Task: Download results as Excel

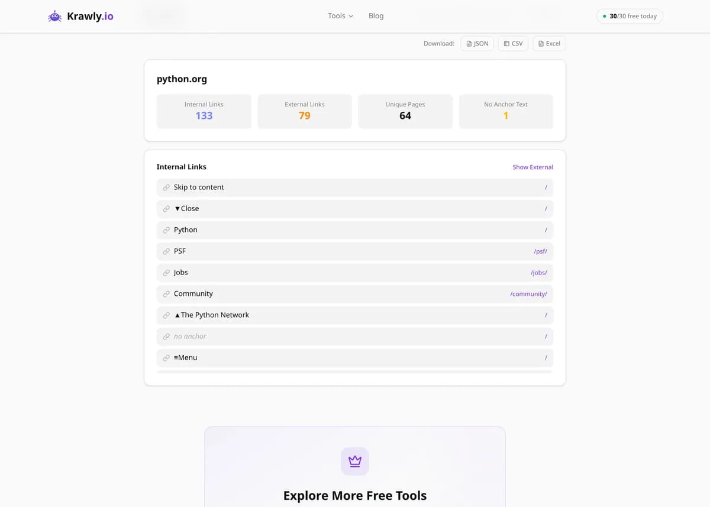Action: 549,44
